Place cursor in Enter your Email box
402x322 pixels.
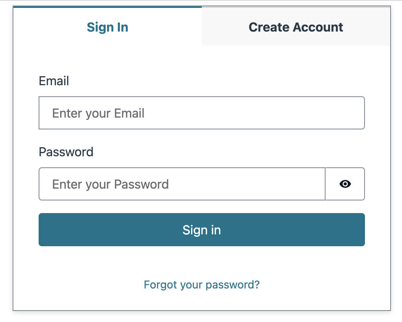tap(201, 113)
